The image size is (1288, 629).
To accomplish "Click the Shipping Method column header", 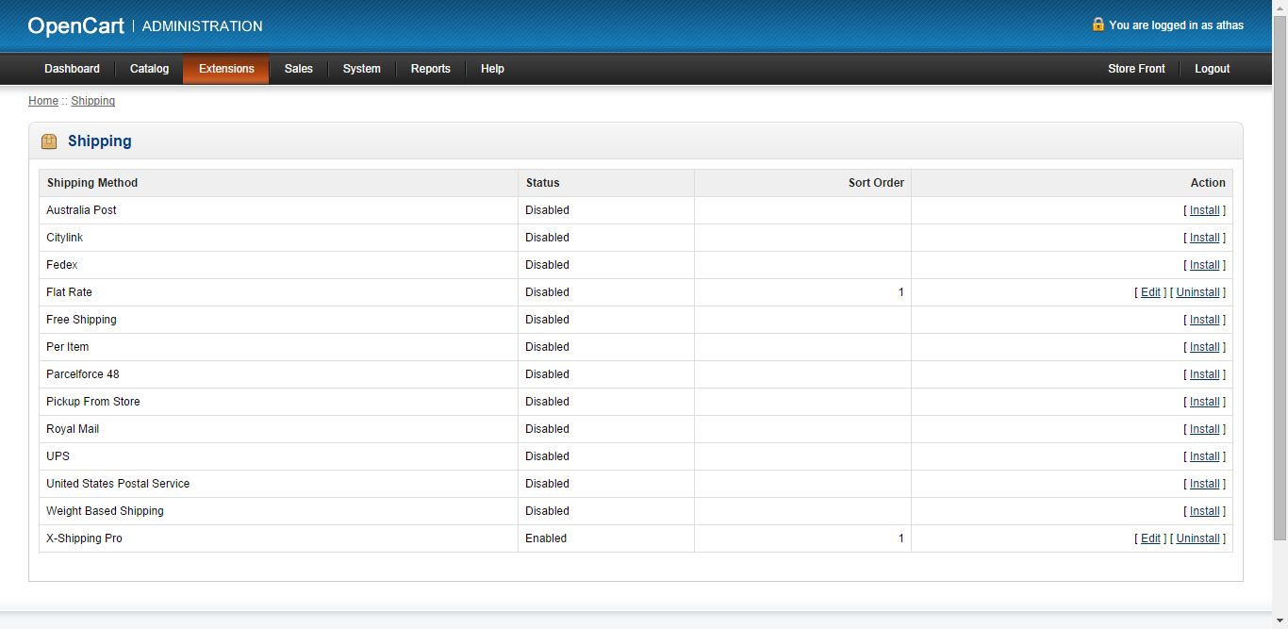I will click(x=92, y=183).
